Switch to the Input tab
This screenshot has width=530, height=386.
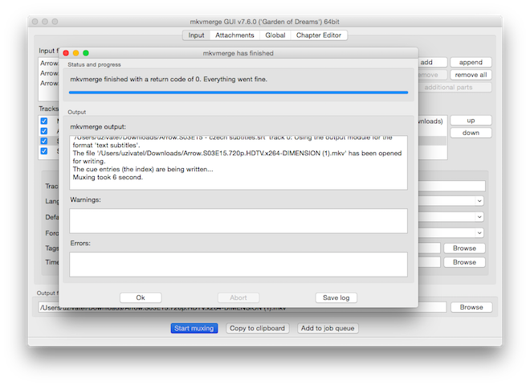point(196,35)
